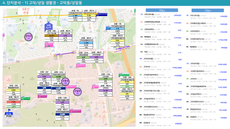Select the 고현초 28 purple circle marker
The height and width of the screenshot is (129, 230).
(x=65, y=82)
